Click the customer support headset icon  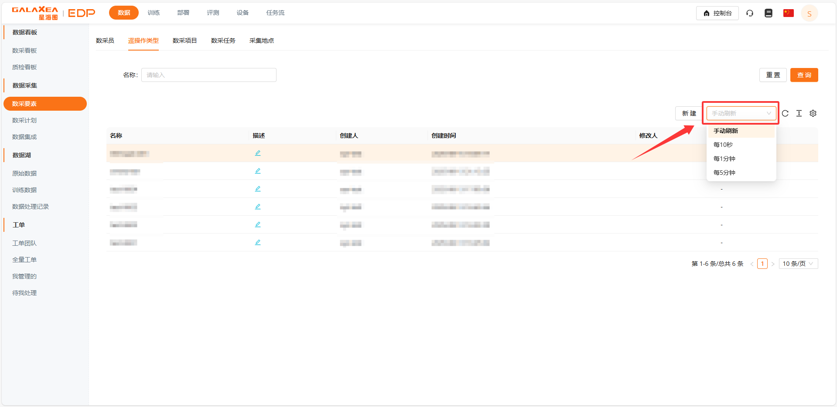pyautogui.click(x=750, y=13)
